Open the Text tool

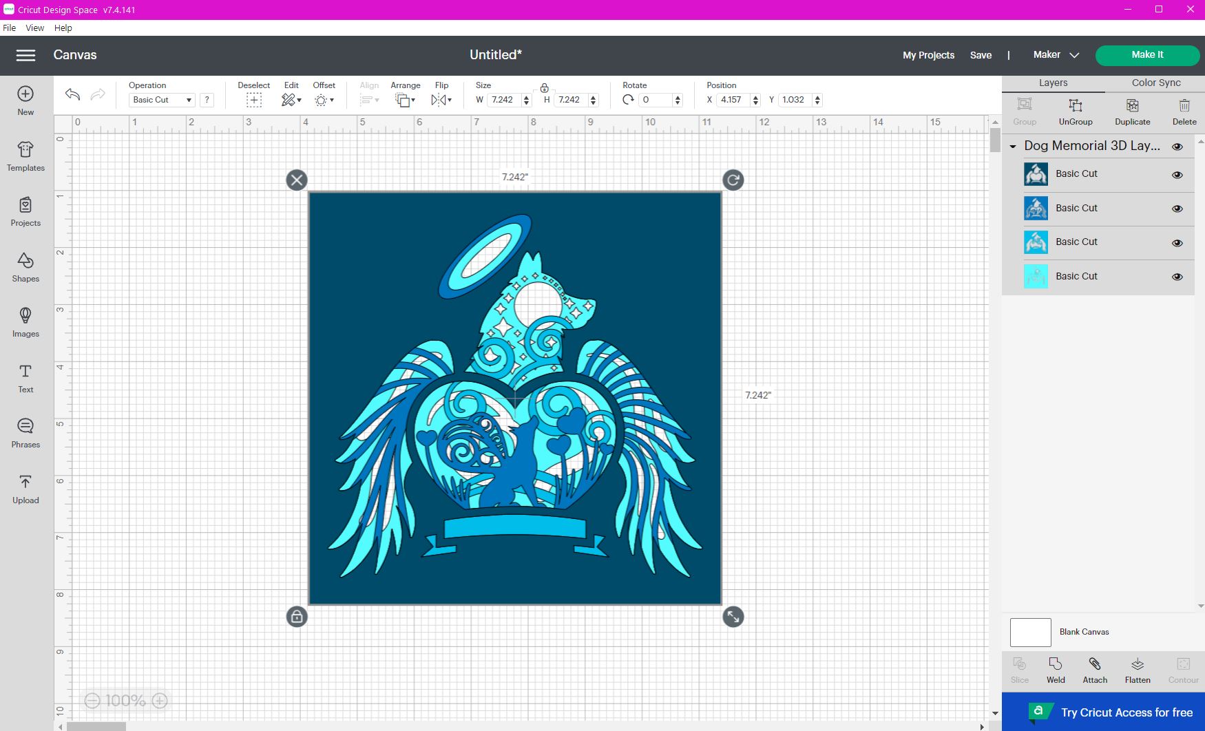point(25,379)
